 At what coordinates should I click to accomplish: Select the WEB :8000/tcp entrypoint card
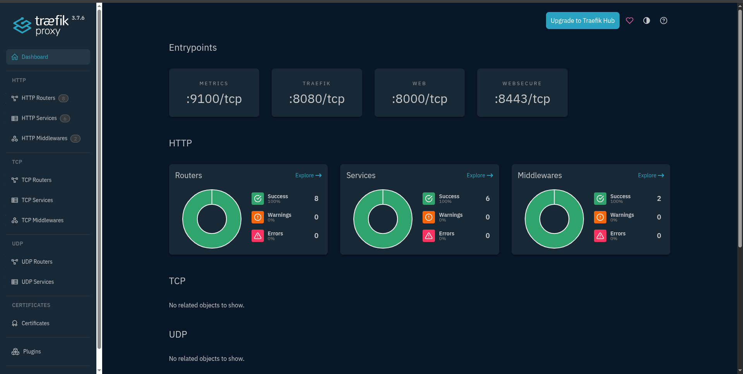419,93
